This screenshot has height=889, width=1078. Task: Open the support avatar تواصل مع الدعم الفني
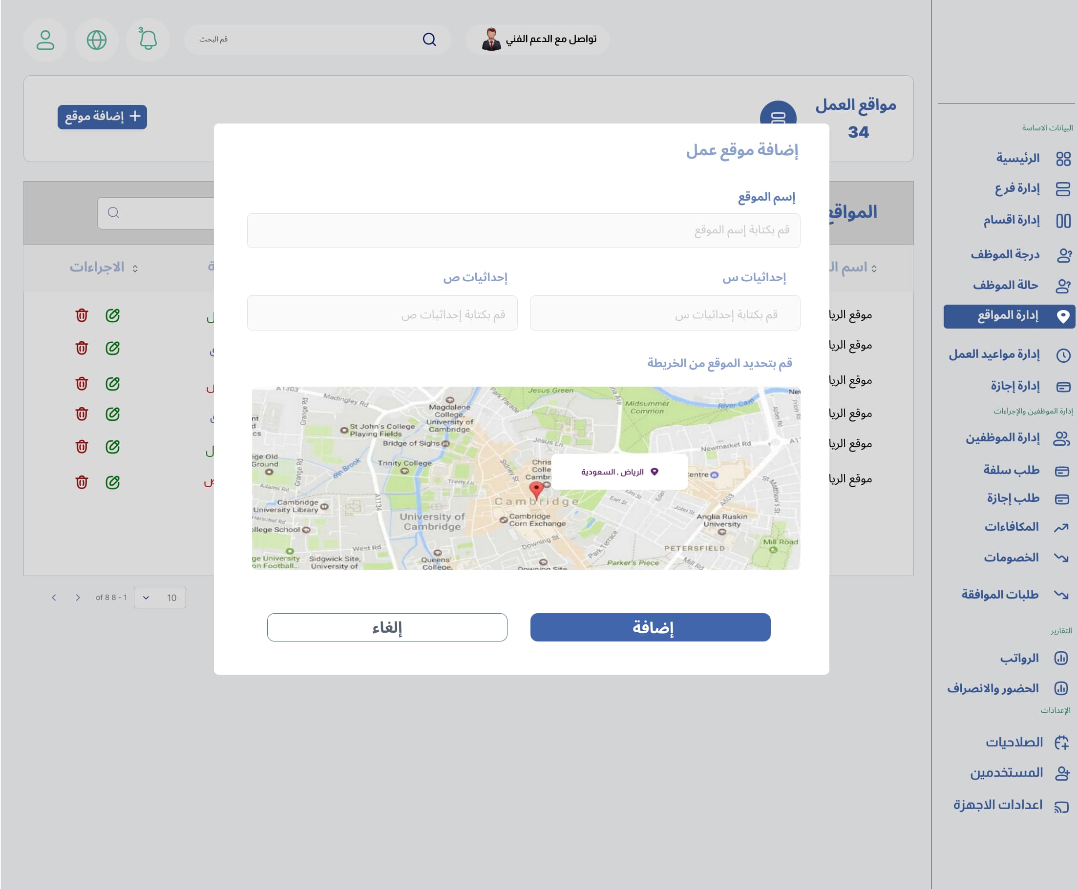(x=491, y=39)
